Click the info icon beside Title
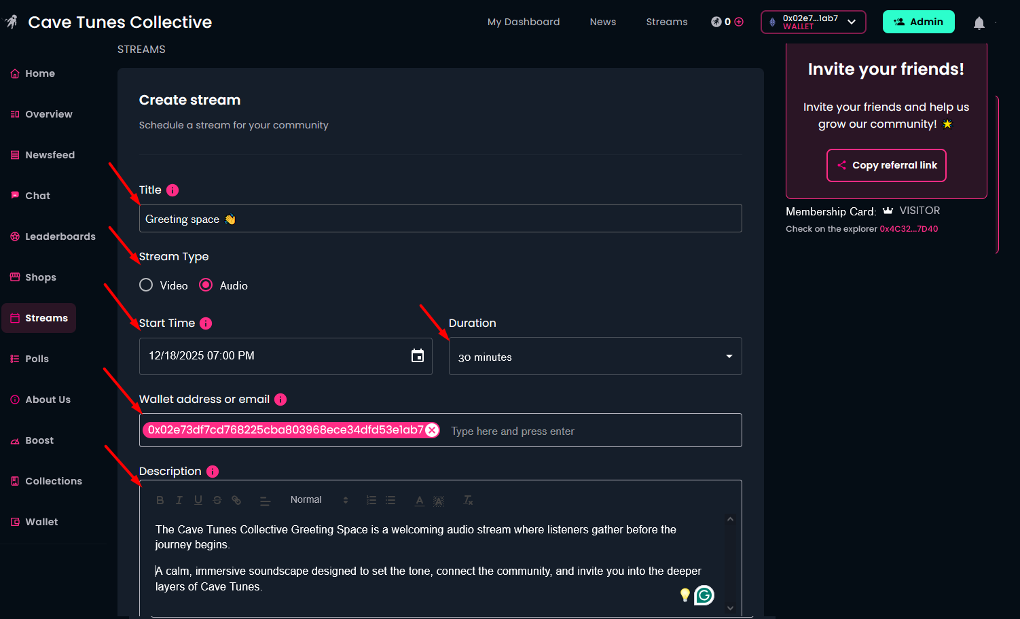The image size is (1020, 619). point(172,190)
